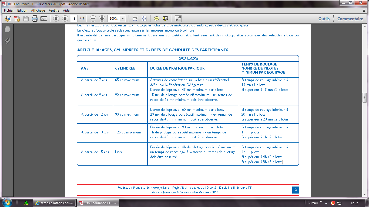The image size is (369, 207).
Task: Click the cell 'Libre'
Action: (119, 152)
